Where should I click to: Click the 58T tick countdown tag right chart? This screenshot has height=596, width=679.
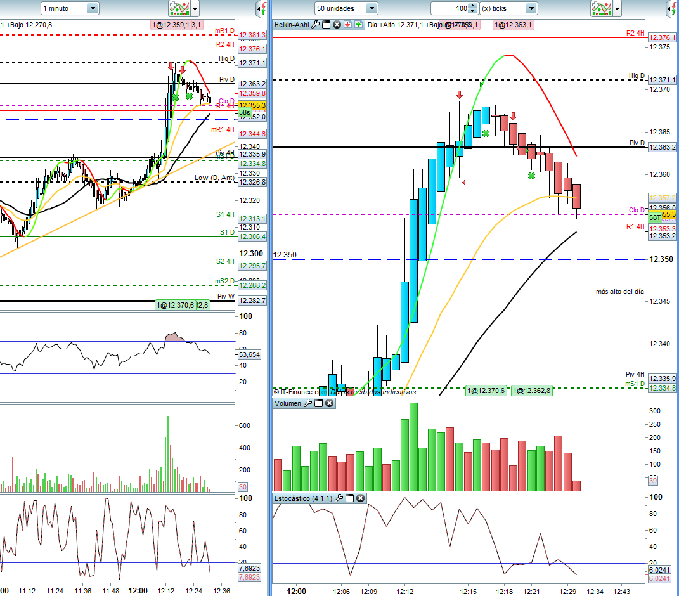point(654,217)
